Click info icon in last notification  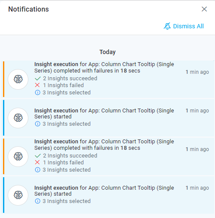click(37, 201)
